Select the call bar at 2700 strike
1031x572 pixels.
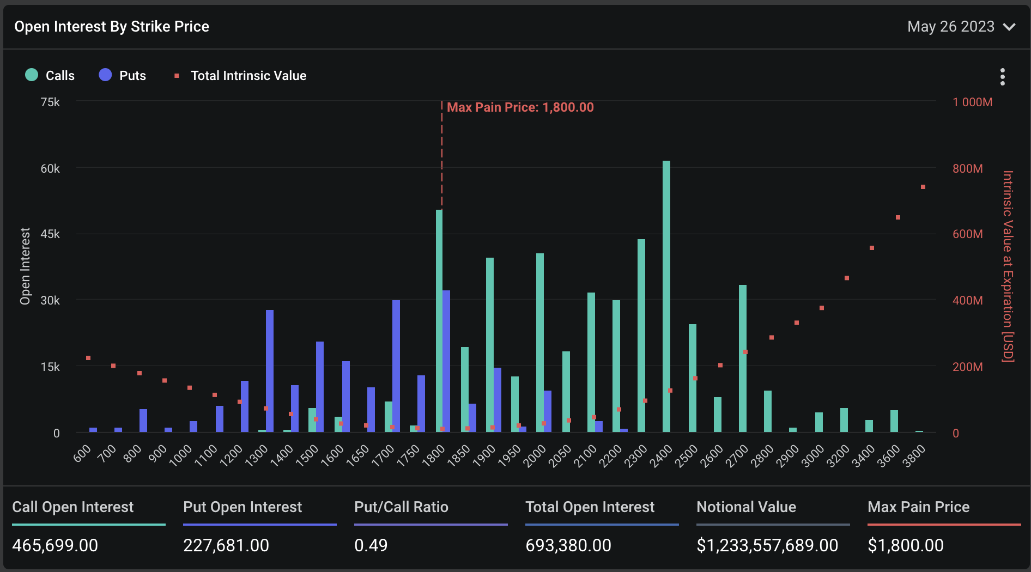click(x=743, y=358)
